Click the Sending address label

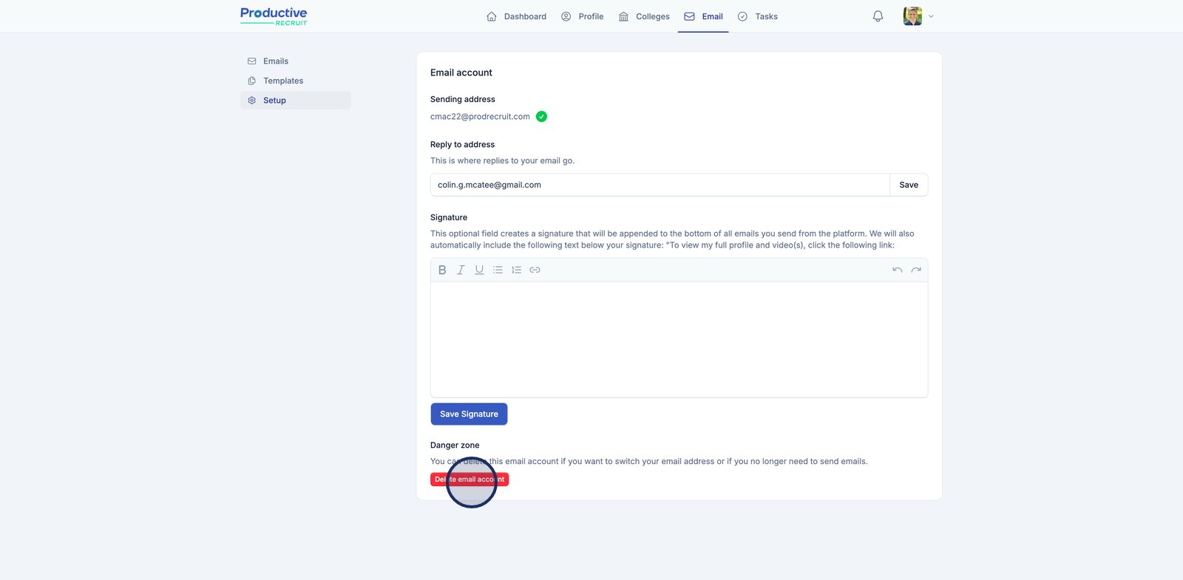463,99
